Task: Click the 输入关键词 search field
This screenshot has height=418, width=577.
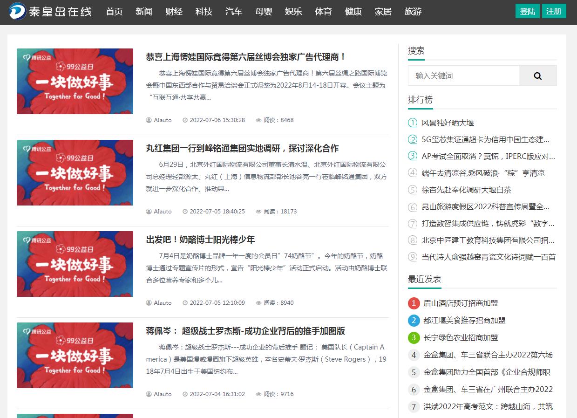Action: (x=464, y=76)
